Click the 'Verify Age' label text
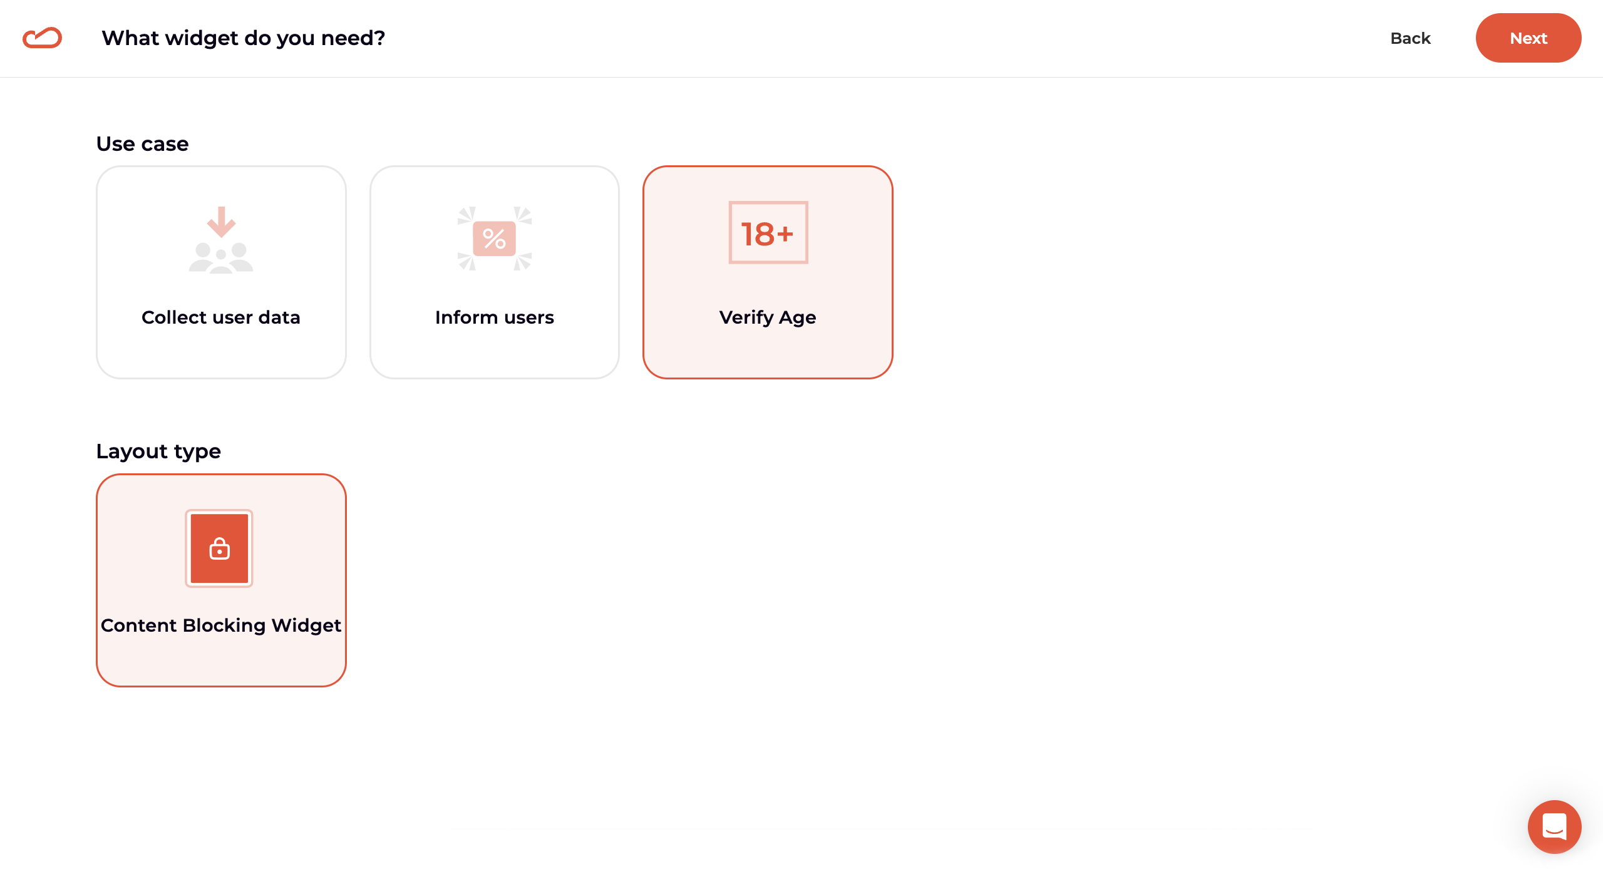Viewport: 1603px width, 869px height. (767, 317)
